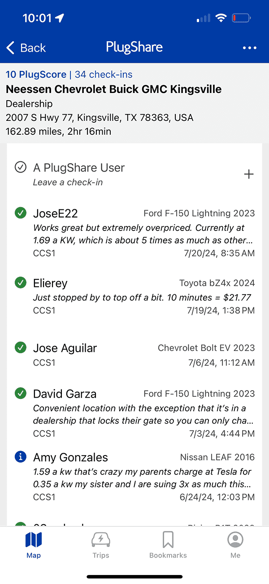Tap the three-dot more options icon
Viewport: 269px width, 584px height.
click(249, 48)
